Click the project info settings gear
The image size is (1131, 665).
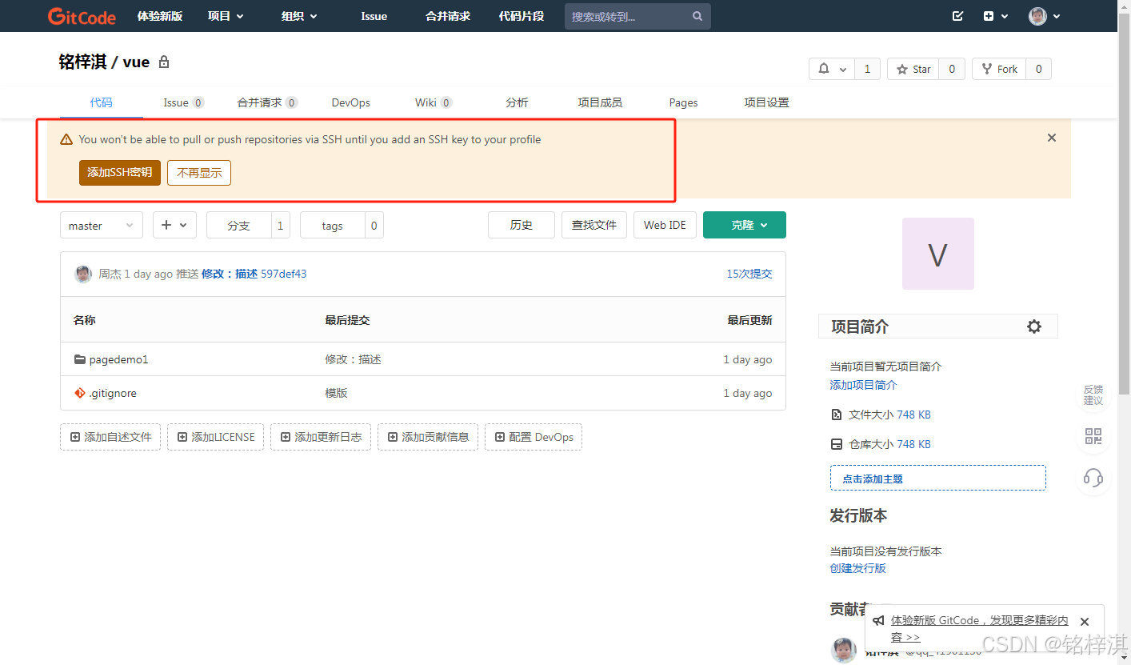[x=1034, y=326]
